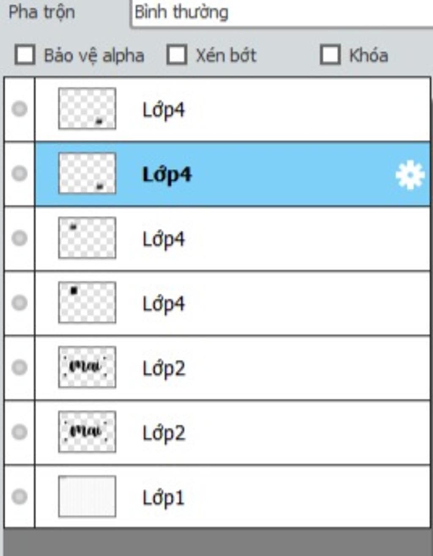Select the upper Lớp2 layer name
The height and width of the screenshot is (556, 433).
pos(164,369)
